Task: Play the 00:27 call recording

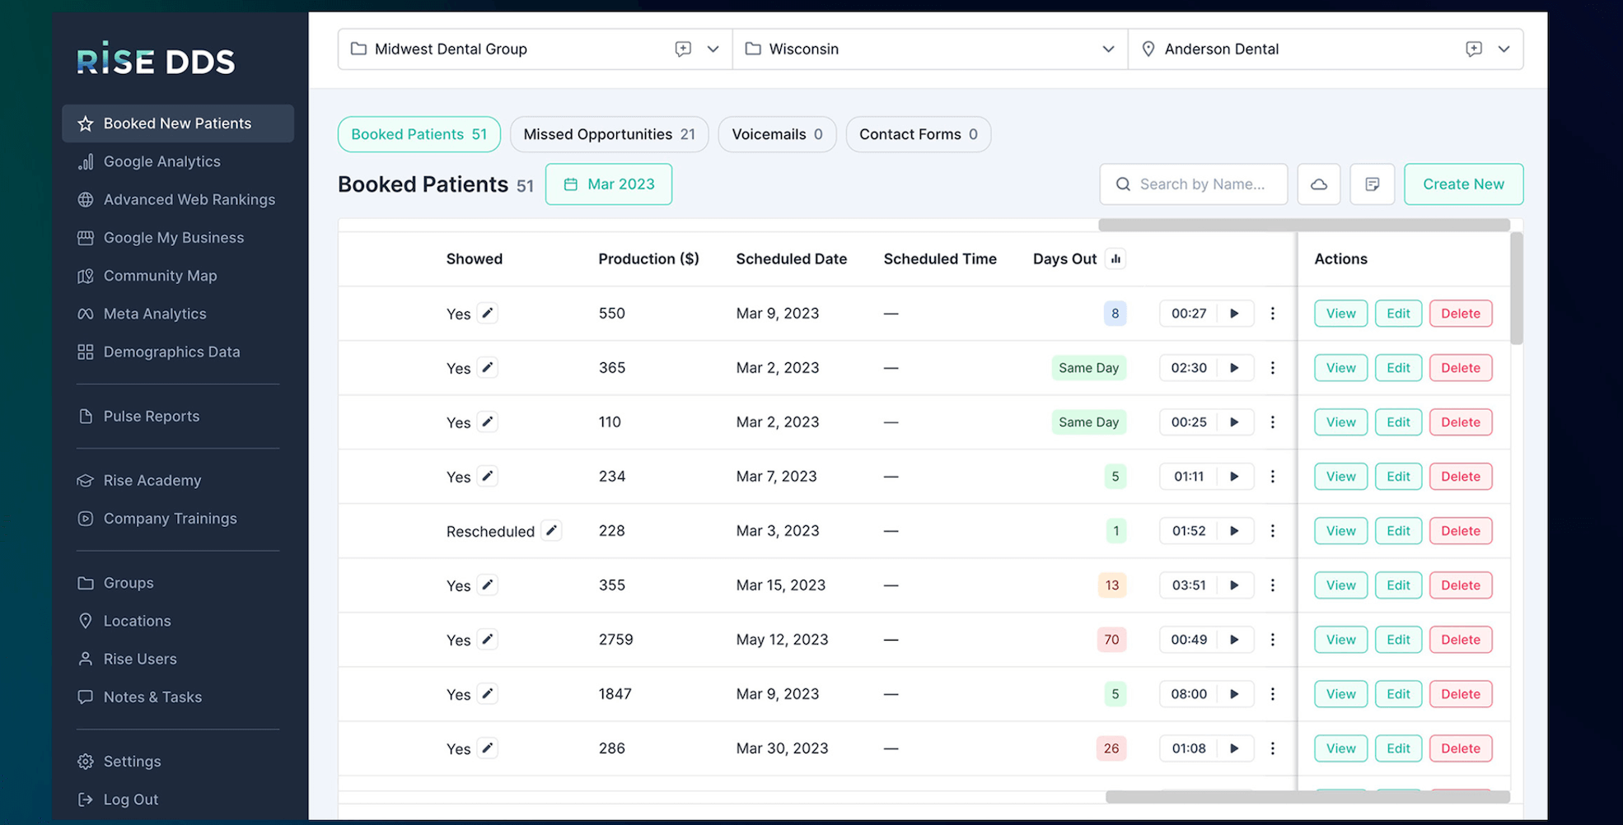Action: click(x=1234, y=313)
